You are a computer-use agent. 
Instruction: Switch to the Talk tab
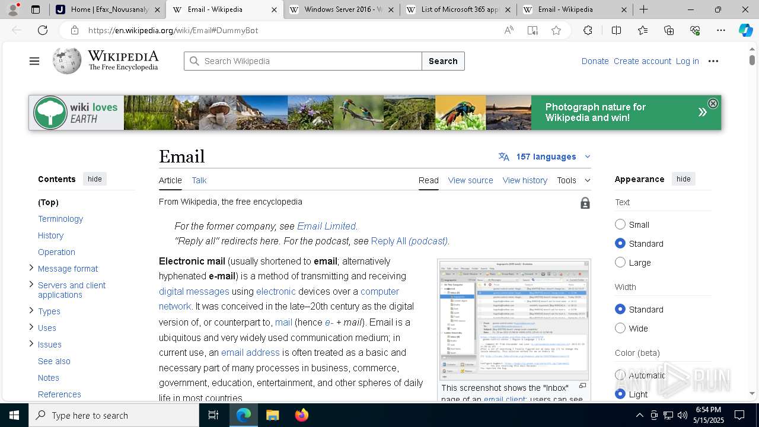[199, 180]
